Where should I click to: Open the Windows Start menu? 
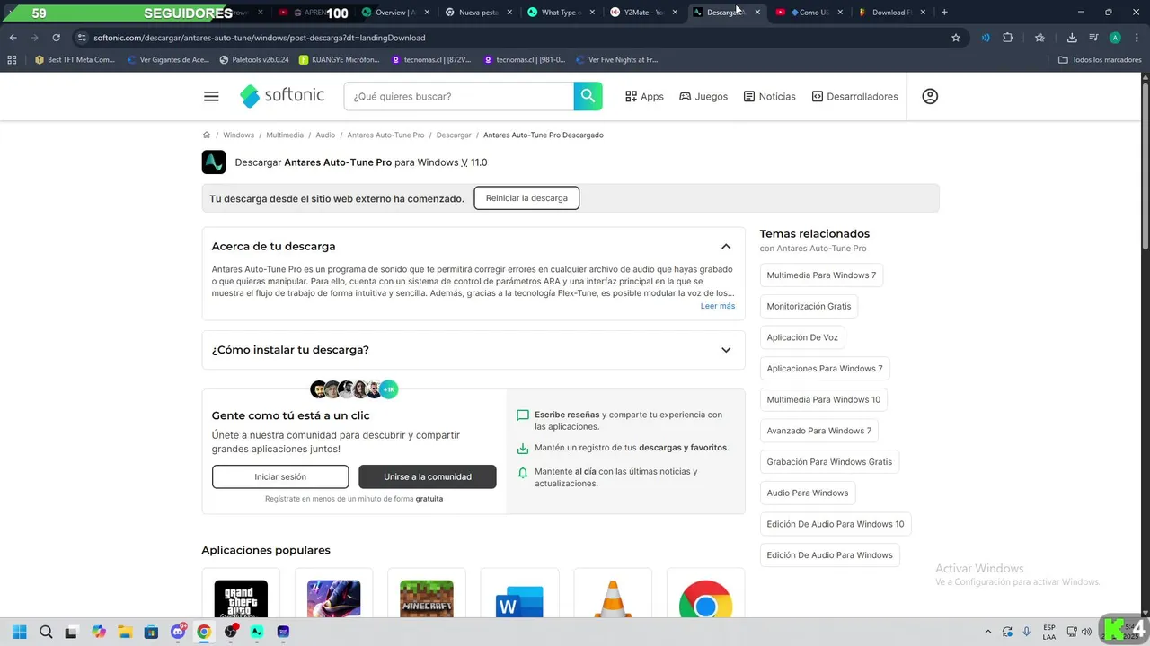tap(19, 632)
